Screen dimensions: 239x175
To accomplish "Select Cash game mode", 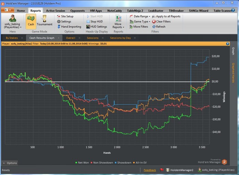I will (x=31, y=21).
